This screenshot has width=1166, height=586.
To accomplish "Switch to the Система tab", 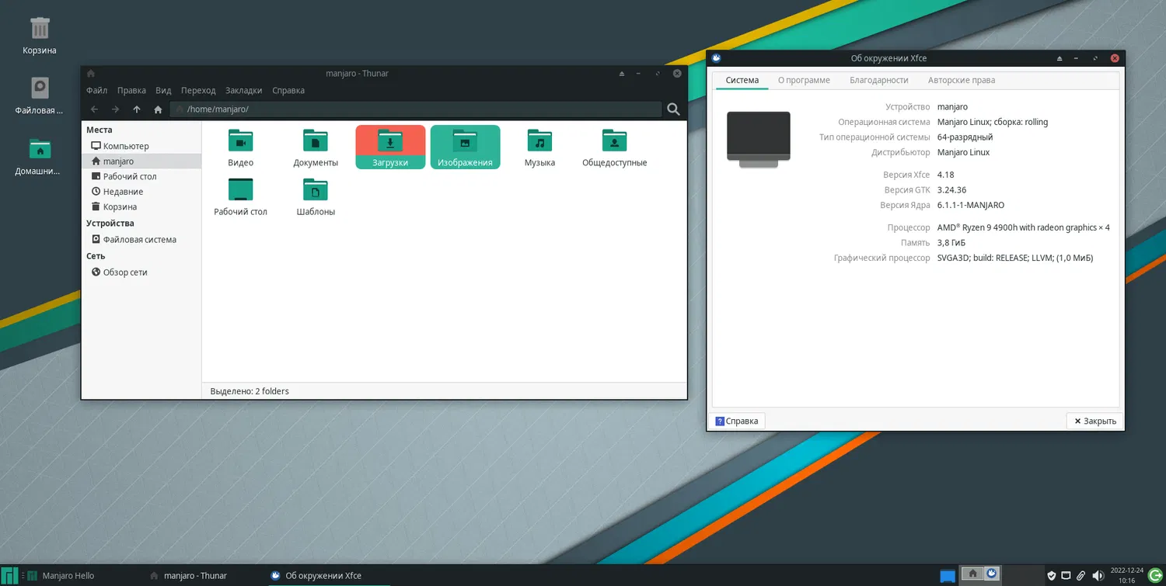I will (742, 80).
